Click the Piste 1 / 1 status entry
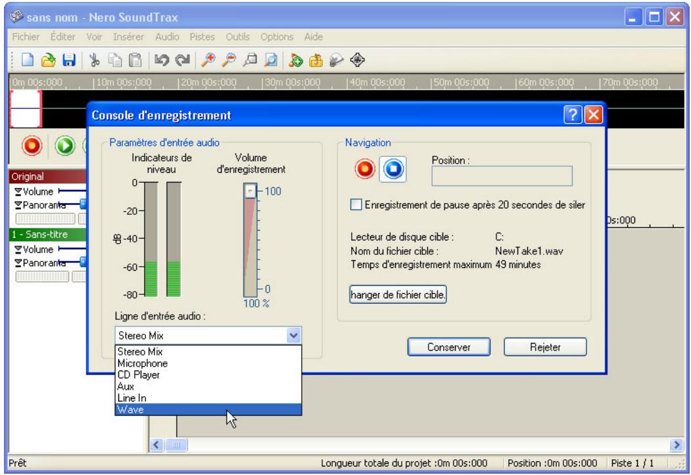The width and height of the screenshot is (691, 475). 632,463
